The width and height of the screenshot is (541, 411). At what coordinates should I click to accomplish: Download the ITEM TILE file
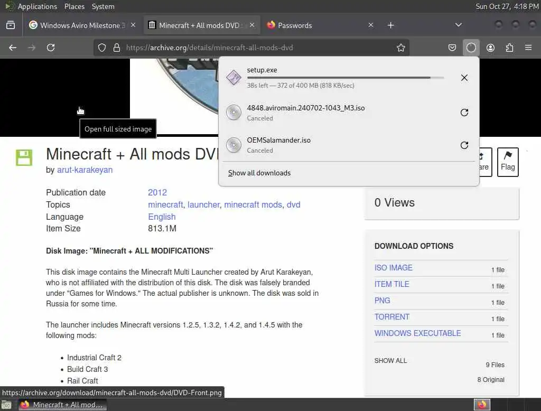click(x=391, y=284)
